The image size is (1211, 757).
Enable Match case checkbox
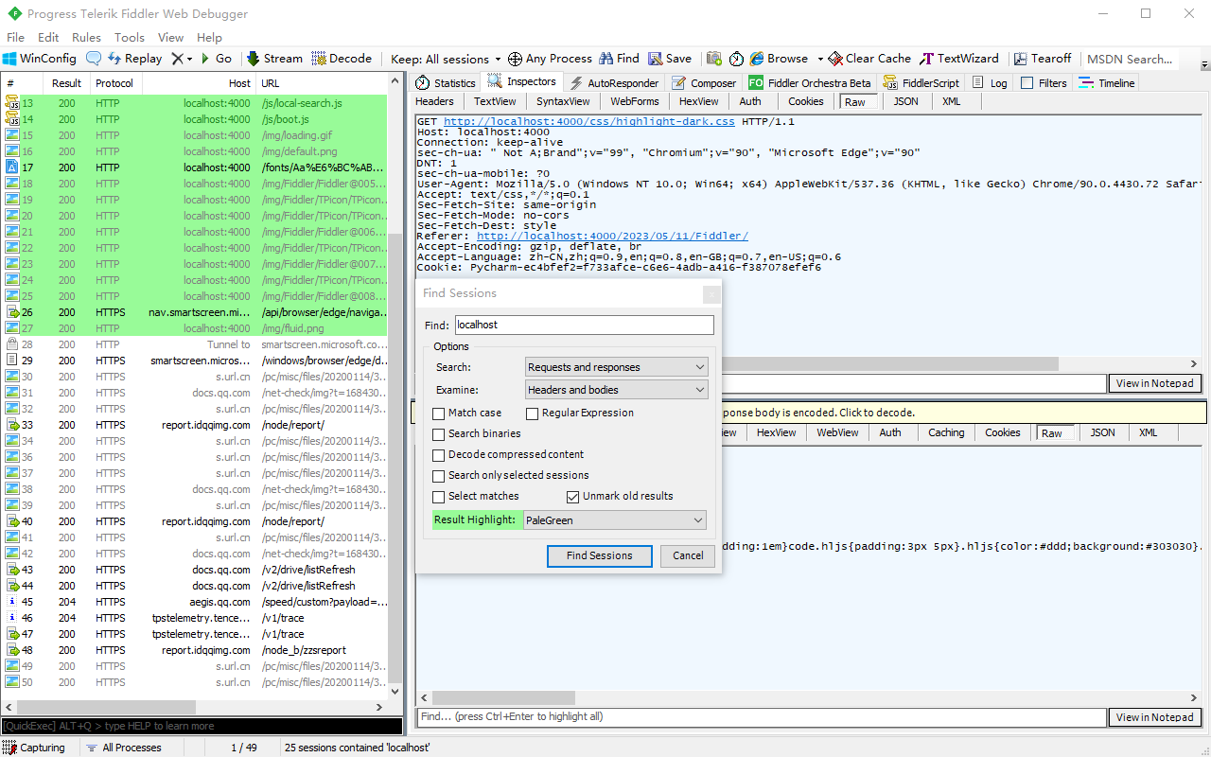[438, 414]
